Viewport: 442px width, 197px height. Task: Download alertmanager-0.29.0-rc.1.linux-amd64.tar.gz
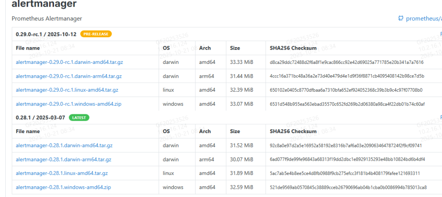point(67,90)
